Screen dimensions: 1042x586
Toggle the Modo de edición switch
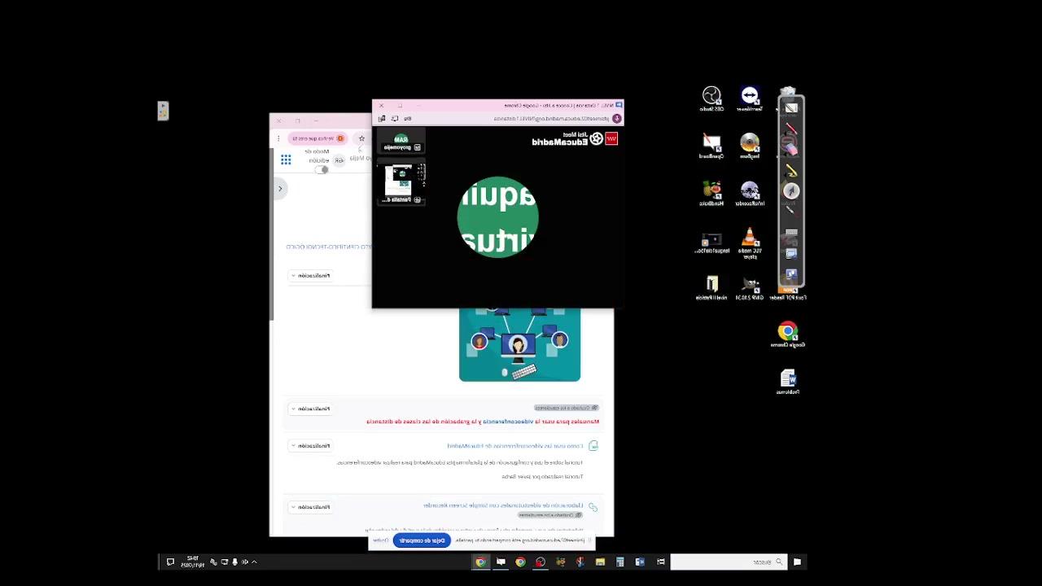pos(323,169)
